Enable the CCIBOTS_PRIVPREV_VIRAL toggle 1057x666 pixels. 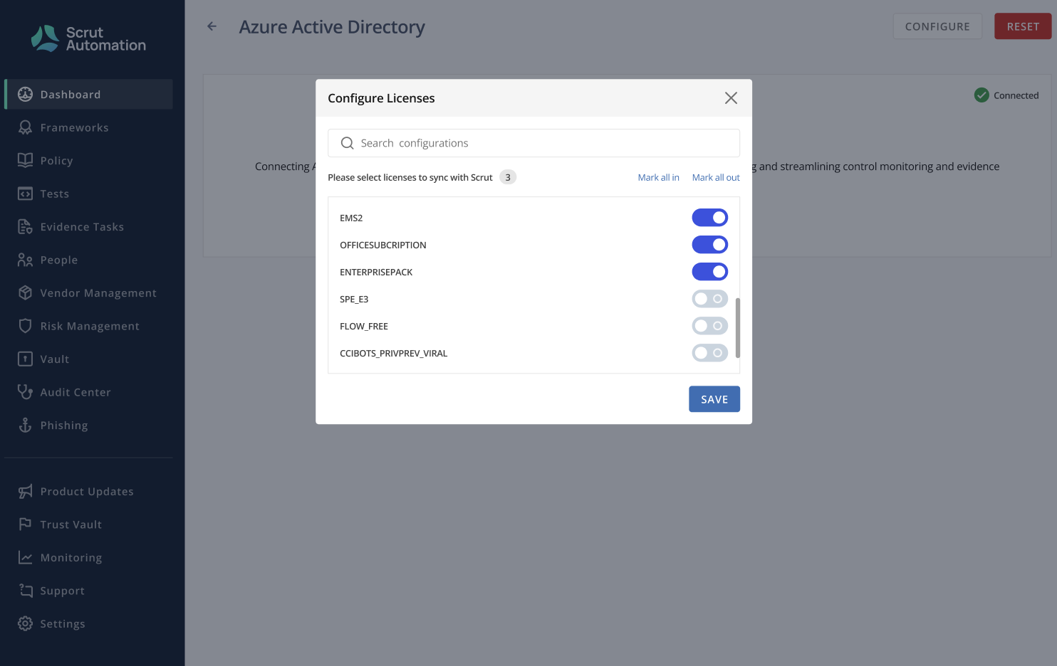(709, 353)
